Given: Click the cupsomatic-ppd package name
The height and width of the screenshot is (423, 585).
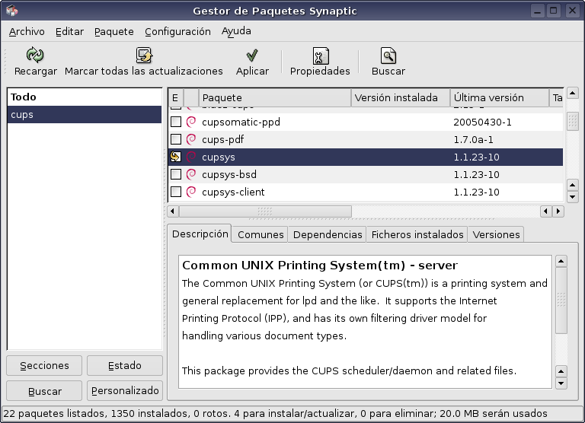Looking at the screenshot, I should point(241,122).
